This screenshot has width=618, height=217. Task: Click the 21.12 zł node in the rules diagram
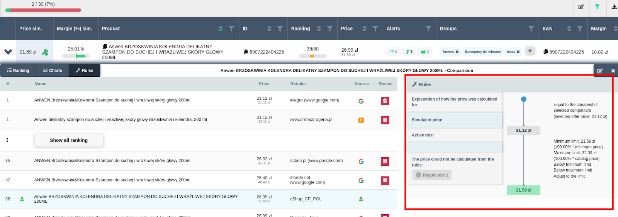(x=524, y=130)
